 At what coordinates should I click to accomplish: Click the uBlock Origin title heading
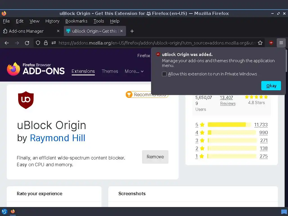(52, 126)
